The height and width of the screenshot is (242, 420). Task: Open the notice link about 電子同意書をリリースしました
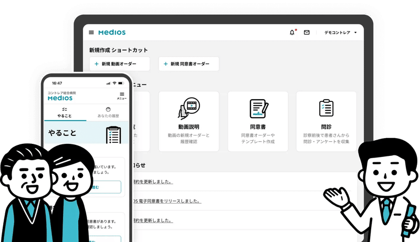coord(167,201)
